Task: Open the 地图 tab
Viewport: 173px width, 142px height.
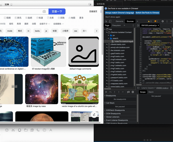Action: (x=72, y=18)
